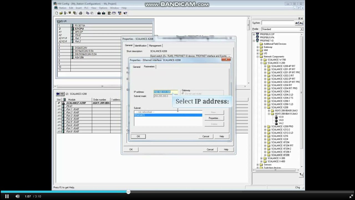This screenshot has height=200, width=355.
Task: Click the Copy toolbar icon
Action: 88,13
